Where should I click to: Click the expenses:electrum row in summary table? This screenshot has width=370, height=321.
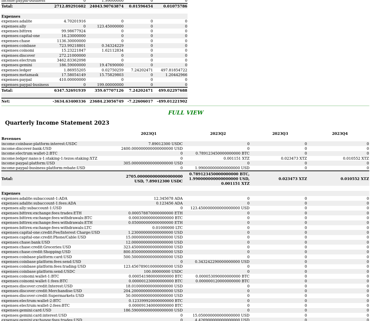(19, 60)
